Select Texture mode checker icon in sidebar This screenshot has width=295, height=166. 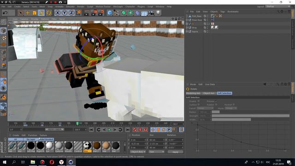[4, 38]
